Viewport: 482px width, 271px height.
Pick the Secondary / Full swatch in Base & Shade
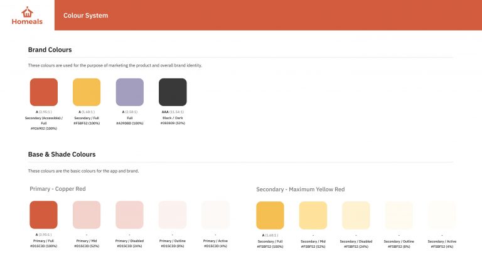click(270, 215)
